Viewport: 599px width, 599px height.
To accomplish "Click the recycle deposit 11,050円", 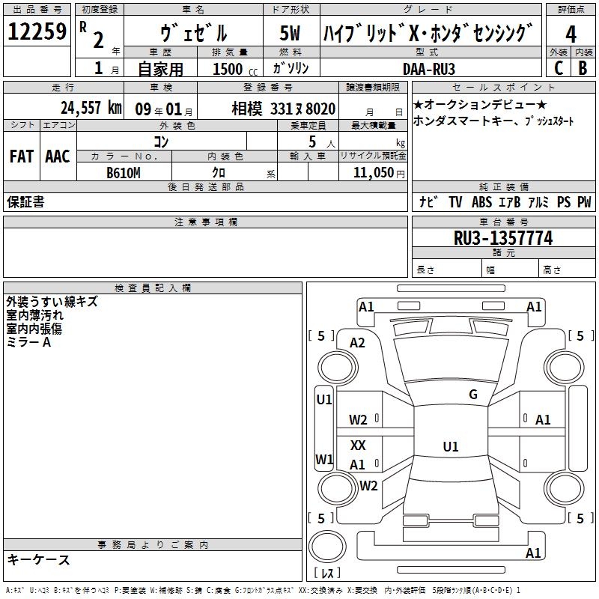I will [x=379, y=173].
